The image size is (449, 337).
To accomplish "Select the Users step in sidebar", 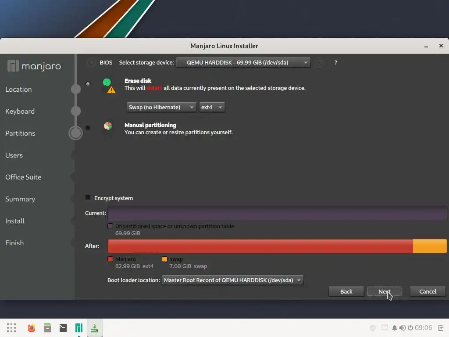I will [x=14, y=155].
